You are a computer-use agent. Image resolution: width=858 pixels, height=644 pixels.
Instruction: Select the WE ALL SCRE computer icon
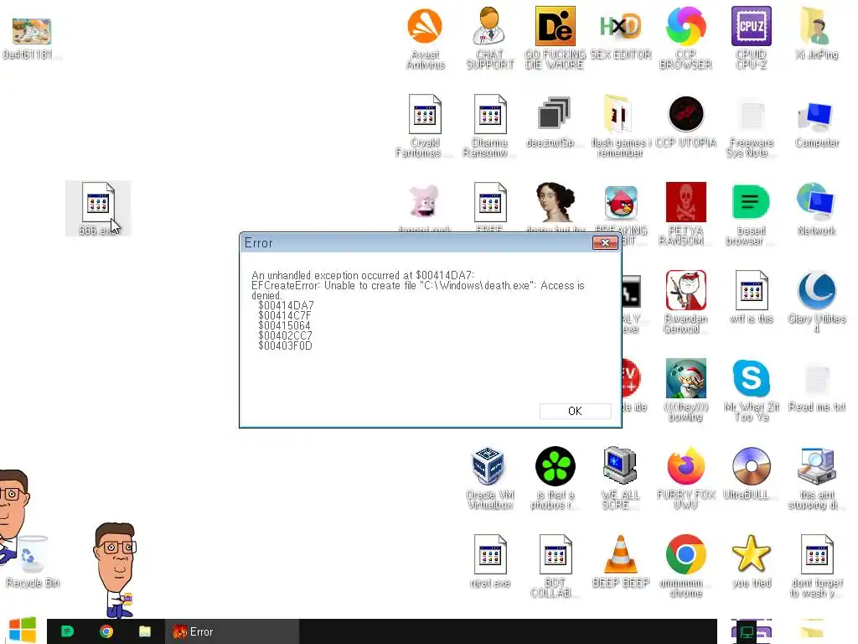[x=621, y=479]
